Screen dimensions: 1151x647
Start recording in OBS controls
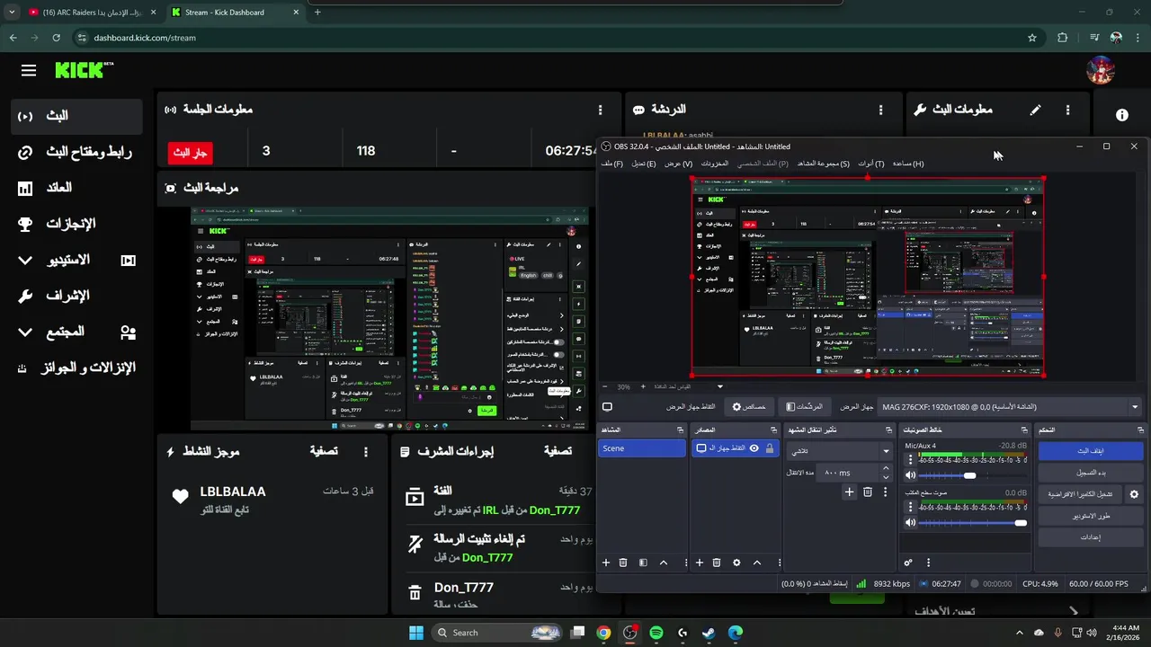[x=1091, y=473]
